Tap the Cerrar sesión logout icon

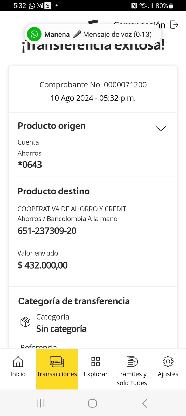tap(174, 25)
